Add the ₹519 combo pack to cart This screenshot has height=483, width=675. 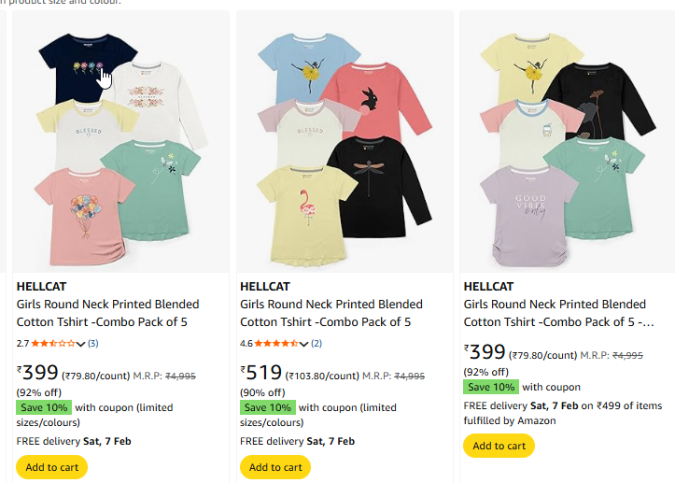(275, 467)
